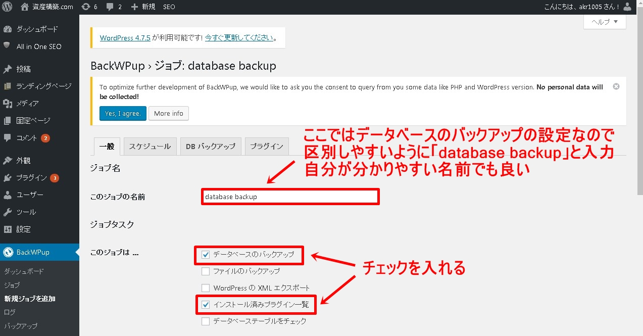Click the Yes, I agree. button
643x336 pixels.
pos(123,113)
